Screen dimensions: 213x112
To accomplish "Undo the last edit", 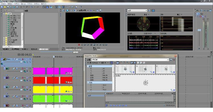I will (x=32, y=7).
